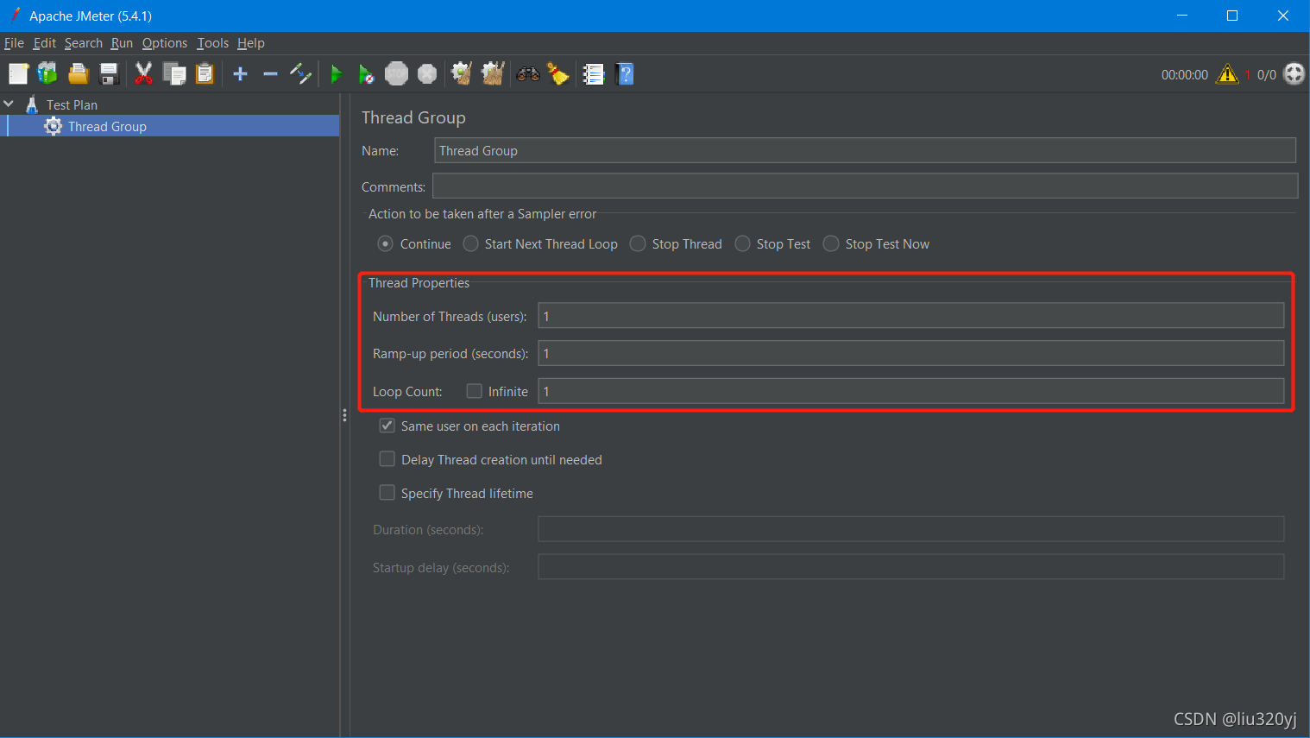The width and height of the screenshot is (1310, 738).
Task: Click the Ramp-up period input field
Action: (x=911, y=353)
